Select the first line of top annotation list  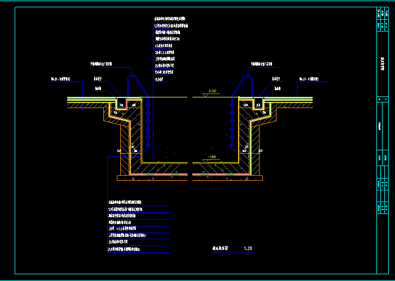170,19
